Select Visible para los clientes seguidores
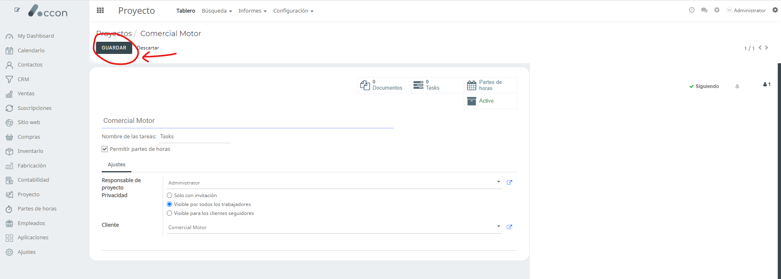Screen dimensions: 781x279 [169, 213]
